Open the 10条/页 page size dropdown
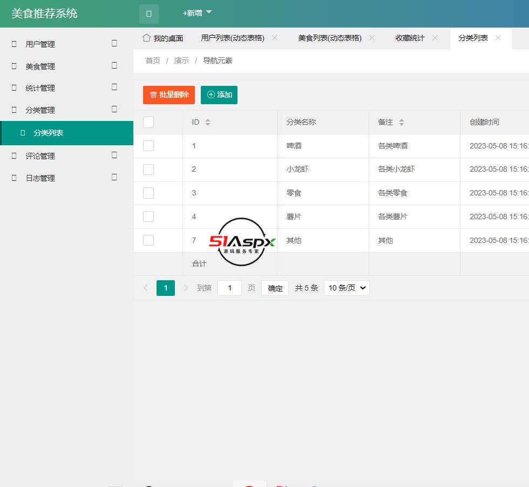 [x=346, y=288]
